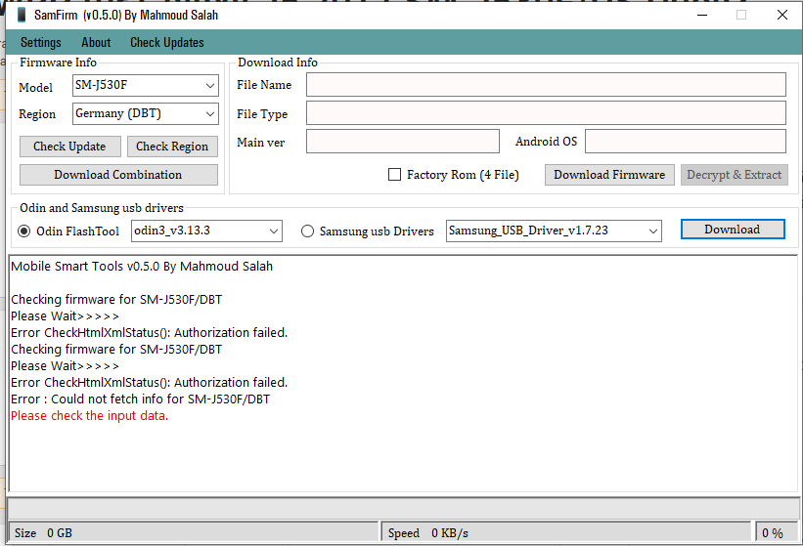
Task: Click the Download Combination button
Action: 118,175
